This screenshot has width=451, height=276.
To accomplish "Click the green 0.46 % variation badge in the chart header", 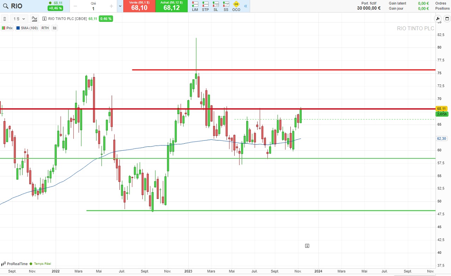I will [x=106, y=19].
